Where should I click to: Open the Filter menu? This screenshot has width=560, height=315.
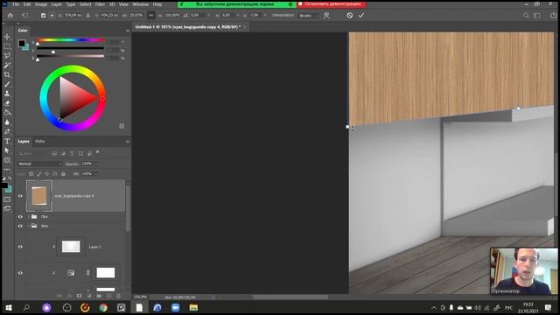point(100,4)
